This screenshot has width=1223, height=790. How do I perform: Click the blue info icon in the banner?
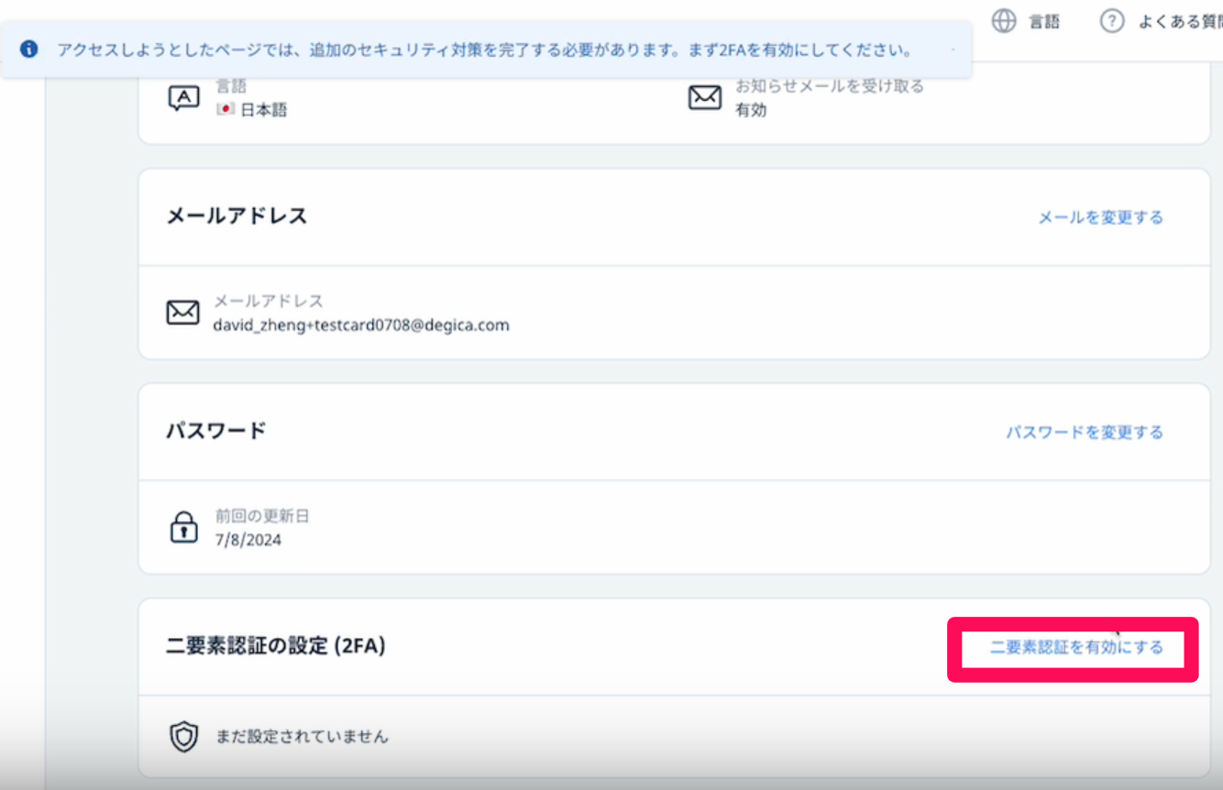tap(29, 49)
